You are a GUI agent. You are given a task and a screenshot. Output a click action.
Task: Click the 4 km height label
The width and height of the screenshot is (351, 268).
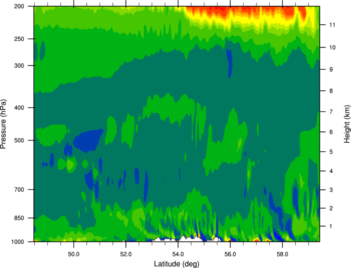pyautogui.click(x=331, y=171)
